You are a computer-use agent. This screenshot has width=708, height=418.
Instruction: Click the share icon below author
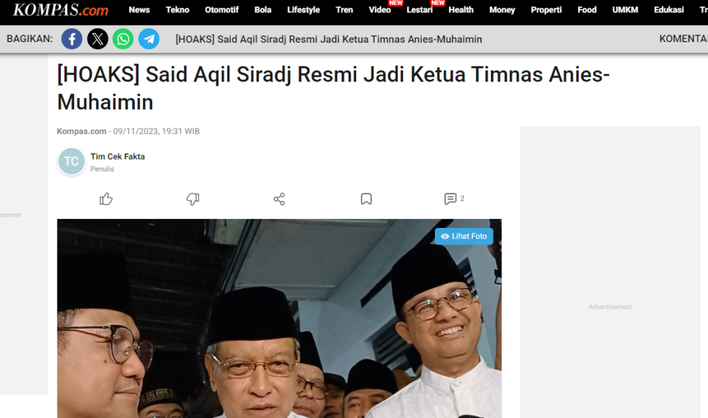click(x=279, y=199)
